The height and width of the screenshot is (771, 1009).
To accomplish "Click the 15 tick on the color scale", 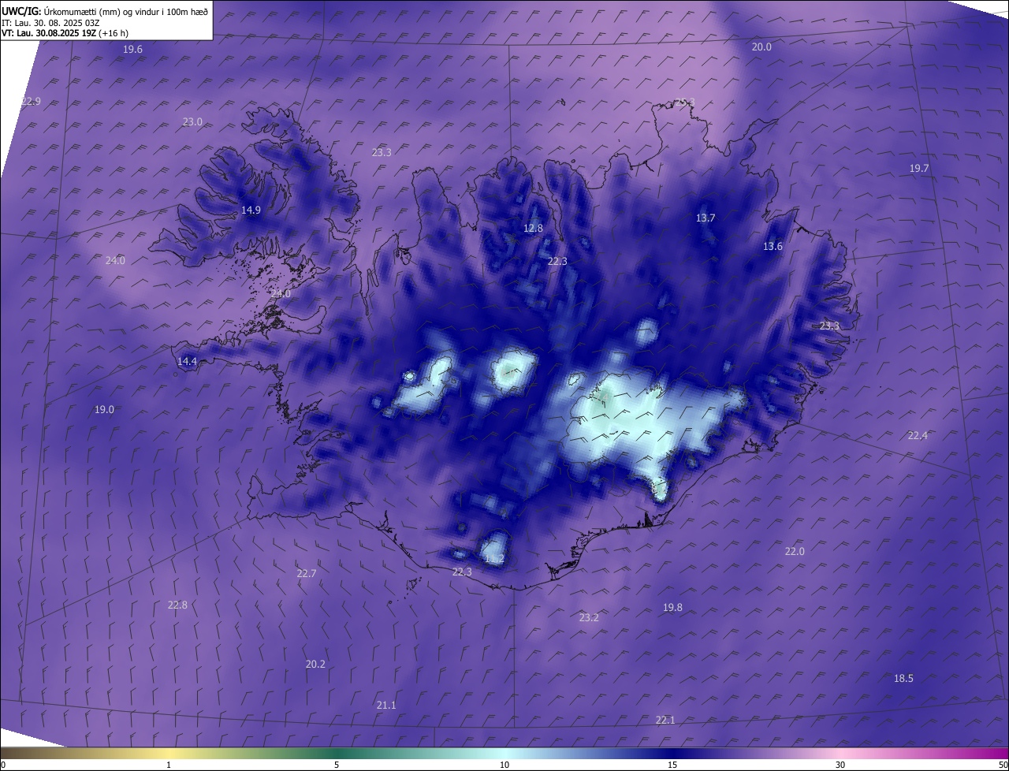I will click(x=672, y=765).
